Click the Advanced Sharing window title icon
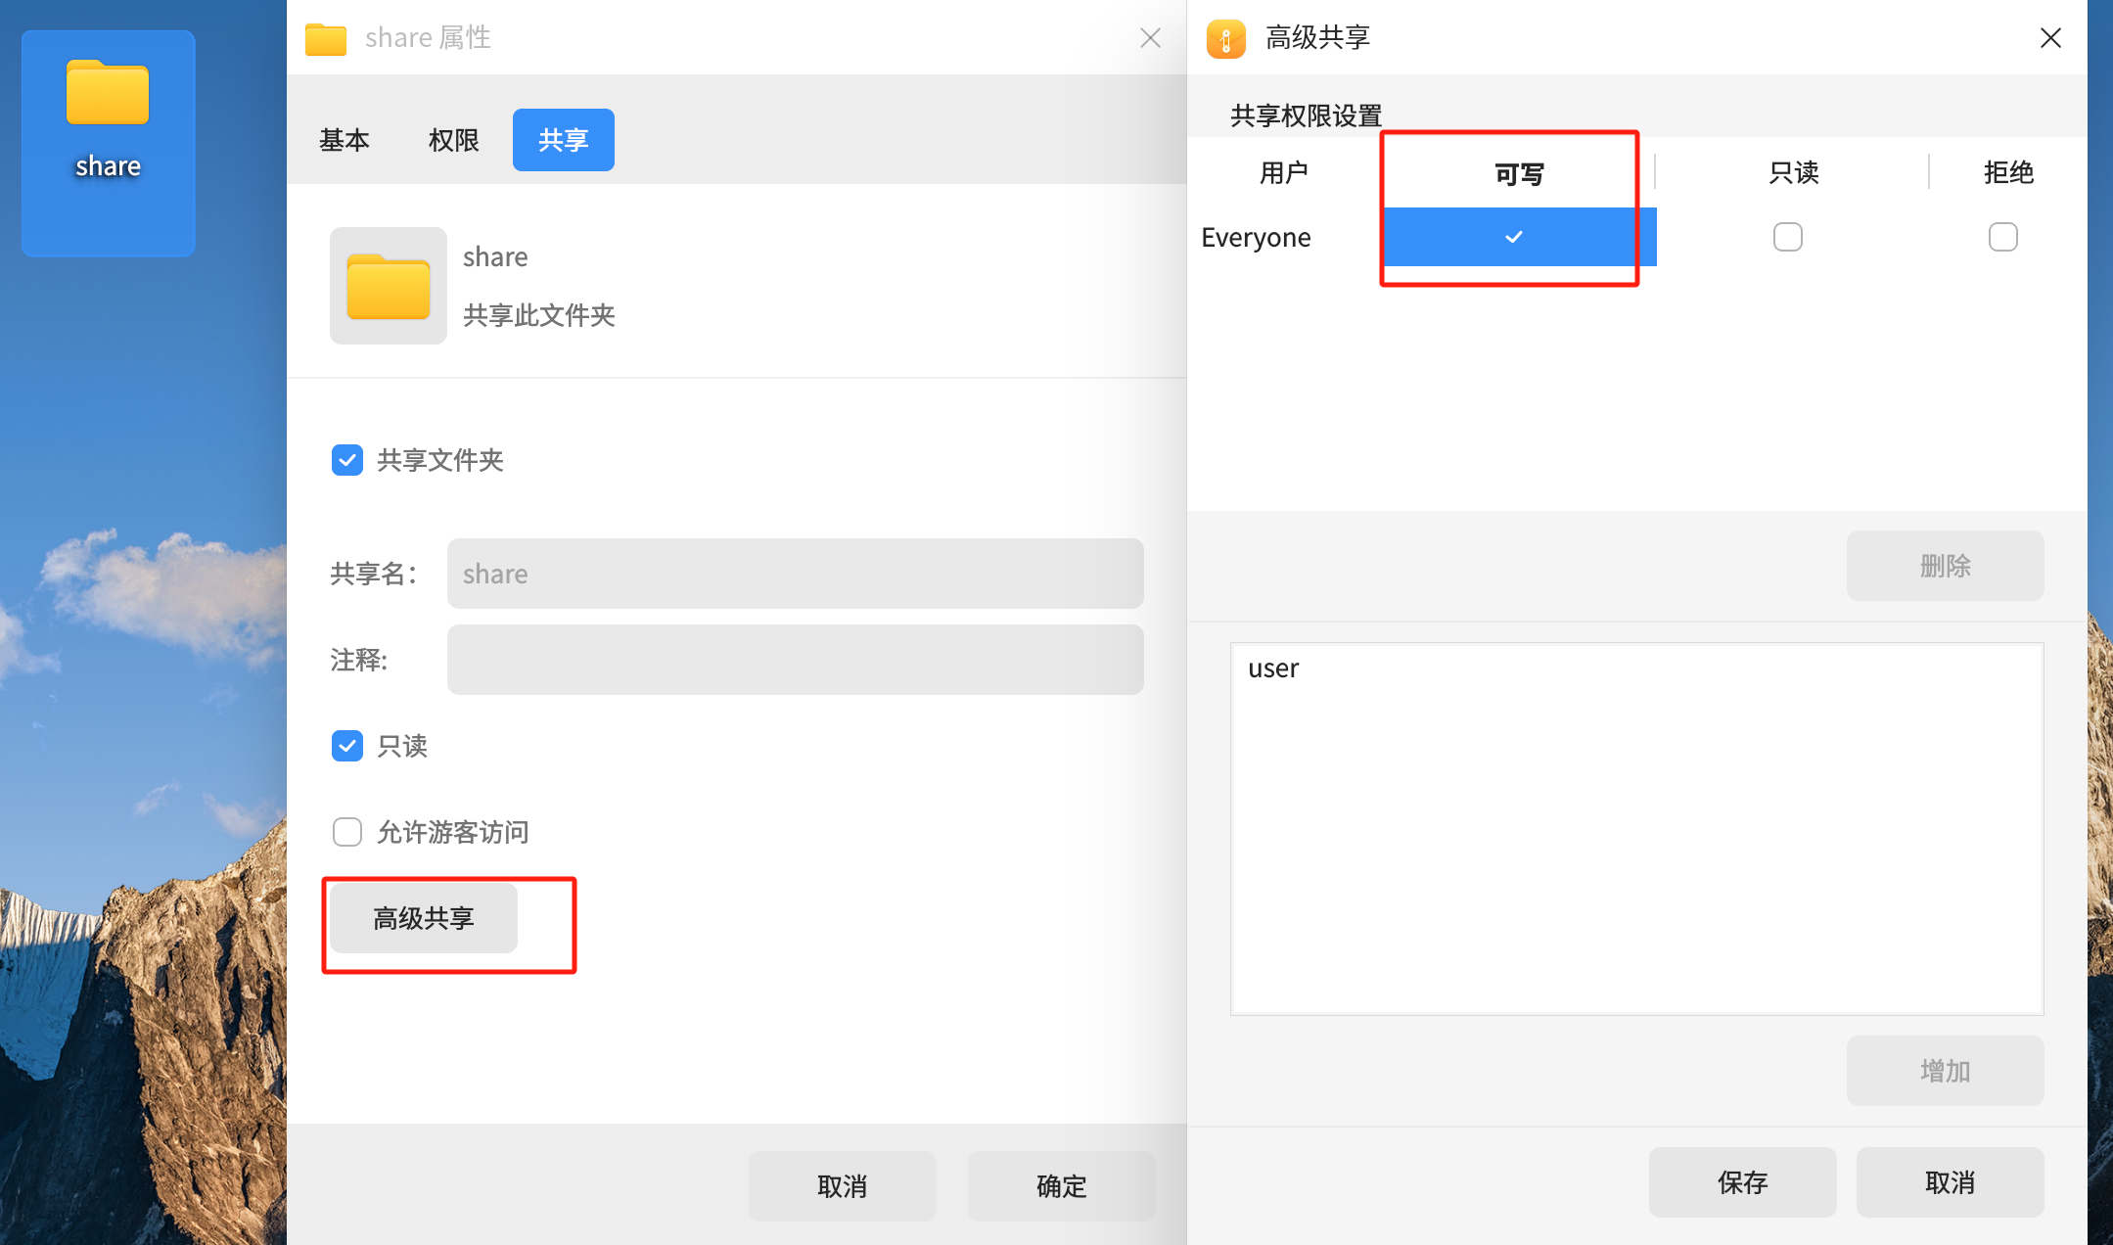This screenshot has width=2113, height=1245. [1225, 39]
